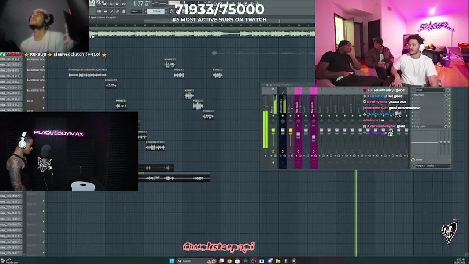Image resolution: width=469 pixels, height=264 pixels.
Task: Toggle the metronome icon in FL toolbar
Action: click(x=99, y=4)
